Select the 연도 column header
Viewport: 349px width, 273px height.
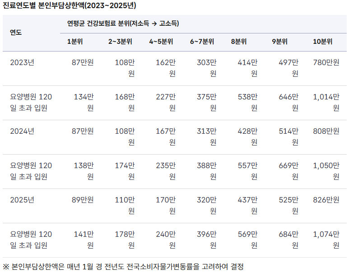pos(16,33)
